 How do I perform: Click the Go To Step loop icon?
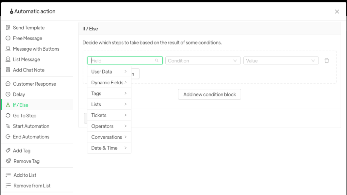point(8,115)
